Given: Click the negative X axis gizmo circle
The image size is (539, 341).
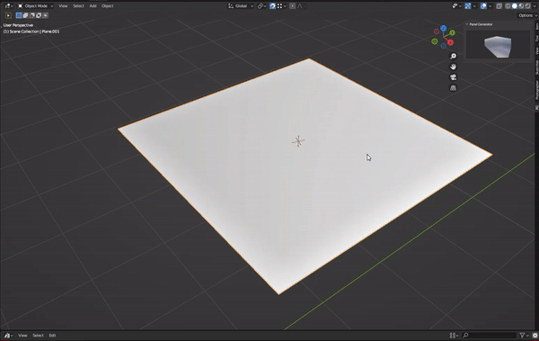Looking at the screenshot, I should pos(437,31).
